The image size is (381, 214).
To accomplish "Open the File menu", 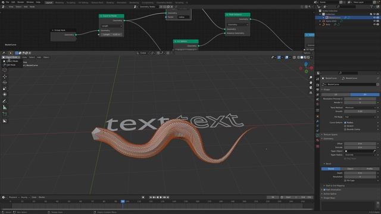I will coord(7,2).
